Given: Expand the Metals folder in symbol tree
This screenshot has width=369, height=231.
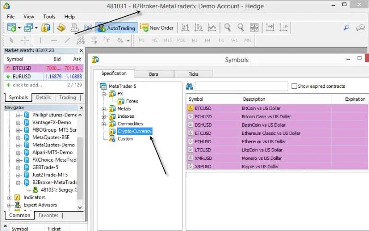Looking at the screenshot, I should 103,109.
